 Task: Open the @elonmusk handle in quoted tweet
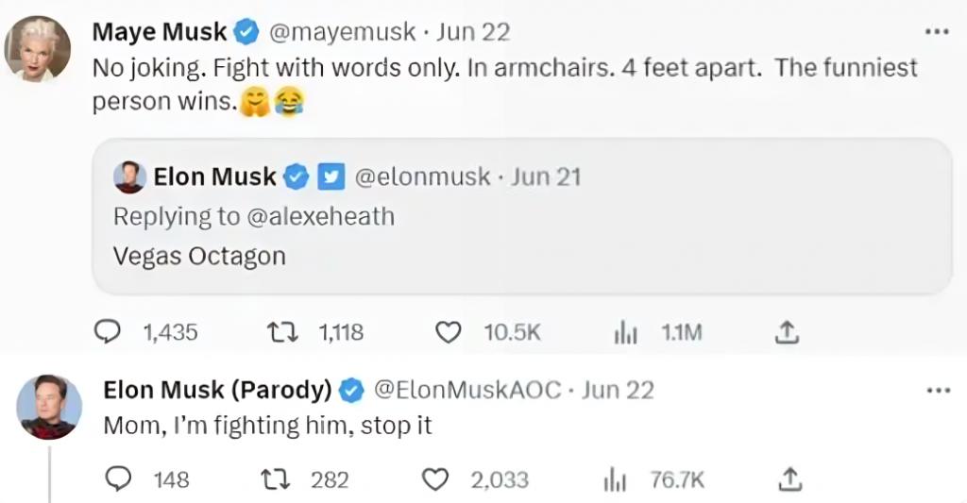pyautogui.click(x=423, y=176)
